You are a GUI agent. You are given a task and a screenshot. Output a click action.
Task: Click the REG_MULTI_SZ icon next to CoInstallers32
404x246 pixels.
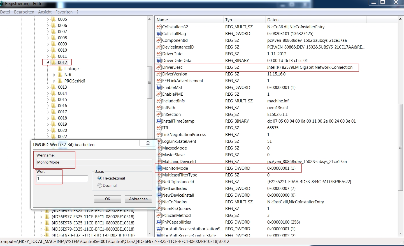[159, 27]
